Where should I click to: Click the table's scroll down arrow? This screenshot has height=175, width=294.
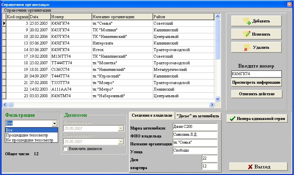(x=217, y=99)
